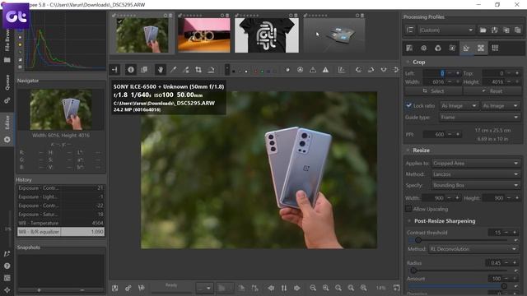Click the crop Reset button
Viewport: 527px width, 296px height.
(492, 91)
